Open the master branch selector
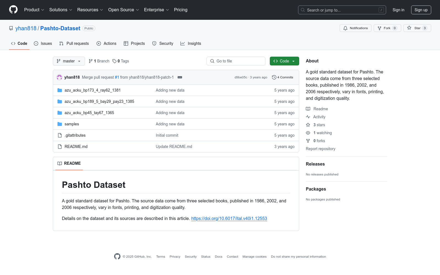Screen dimensions: 440x275 point(69,61)
